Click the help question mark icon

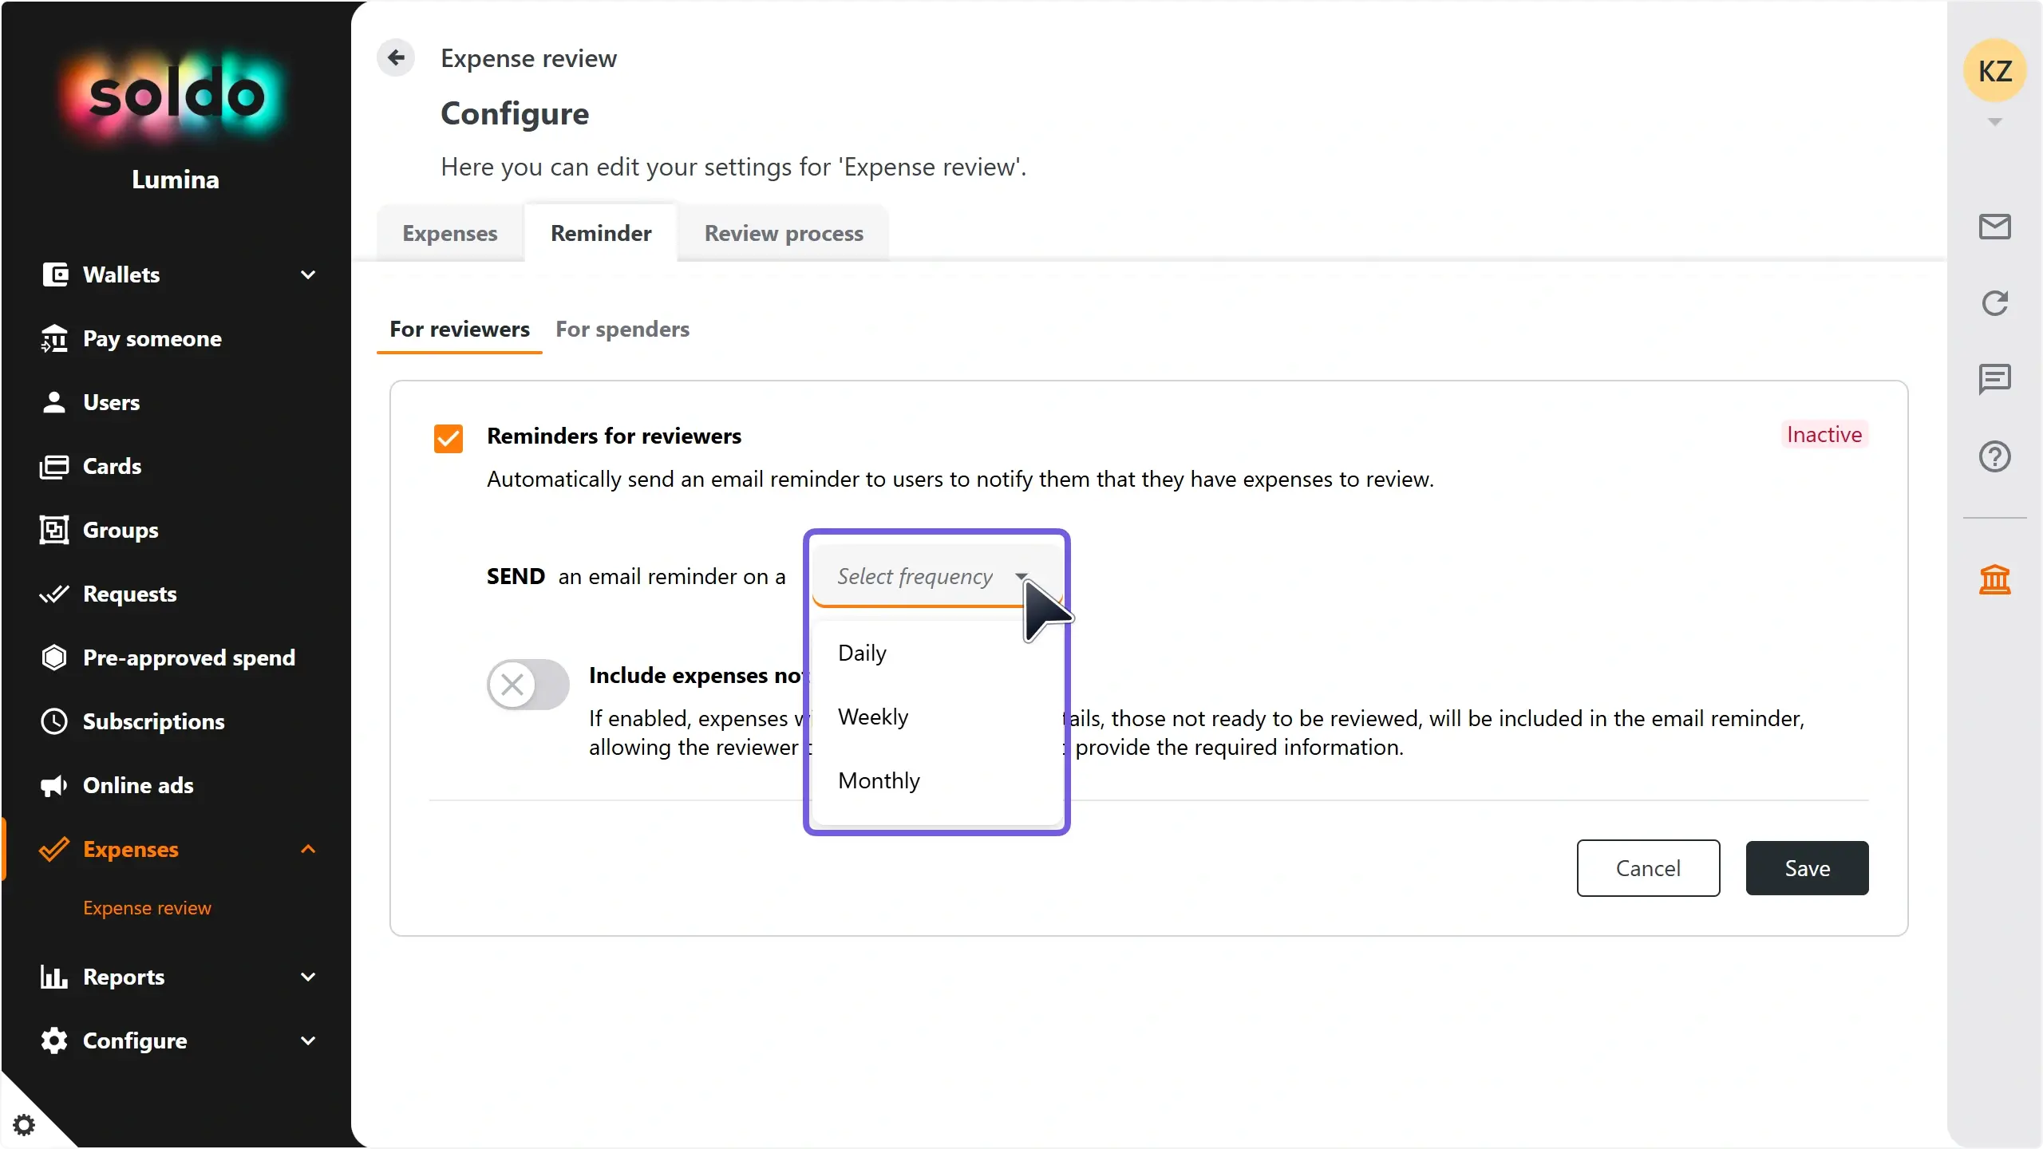tap(1994, 456)
